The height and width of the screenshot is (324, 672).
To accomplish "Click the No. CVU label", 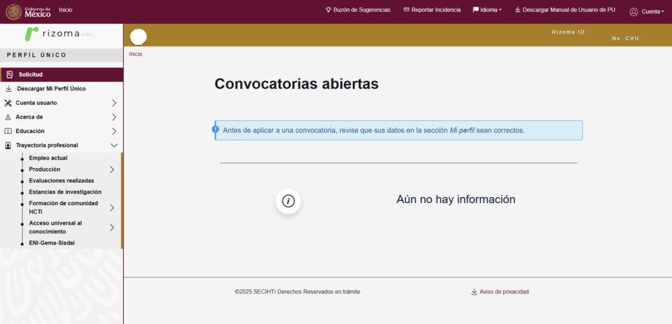I will pyautogui.click(x=626, y=38).
